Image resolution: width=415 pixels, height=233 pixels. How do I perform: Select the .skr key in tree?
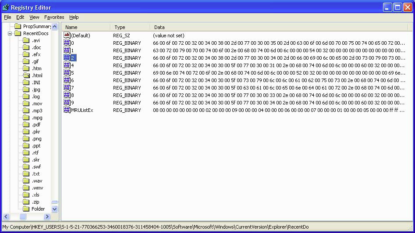point(36,160)
